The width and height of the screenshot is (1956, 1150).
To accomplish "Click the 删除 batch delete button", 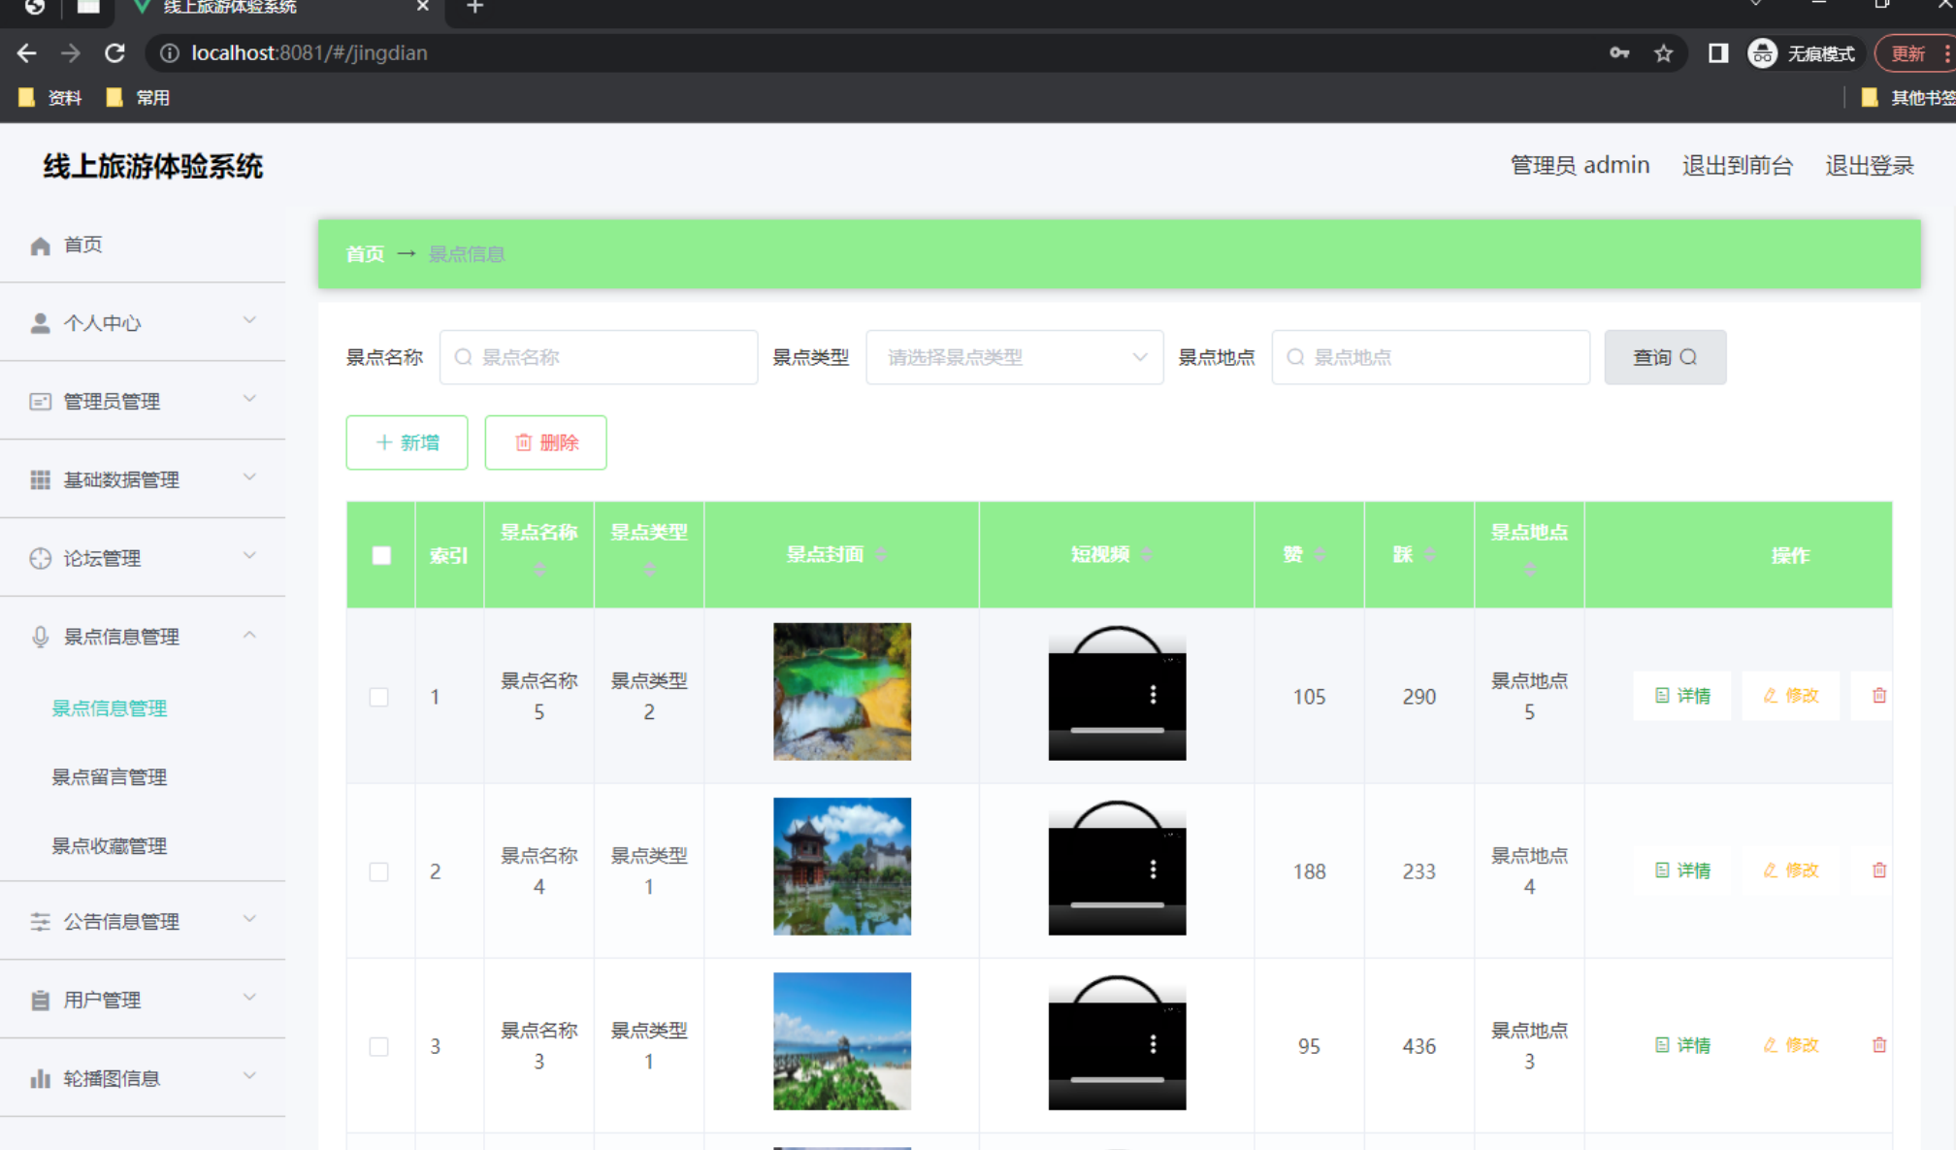I will coord(545,443).
